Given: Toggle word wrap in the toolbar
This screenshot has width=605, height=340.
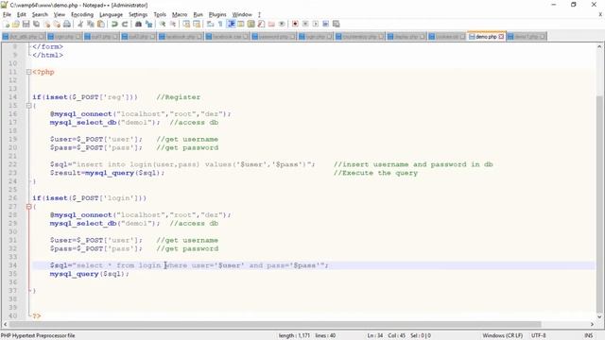Looking at the screenshot, I should [x=210, y=24].
